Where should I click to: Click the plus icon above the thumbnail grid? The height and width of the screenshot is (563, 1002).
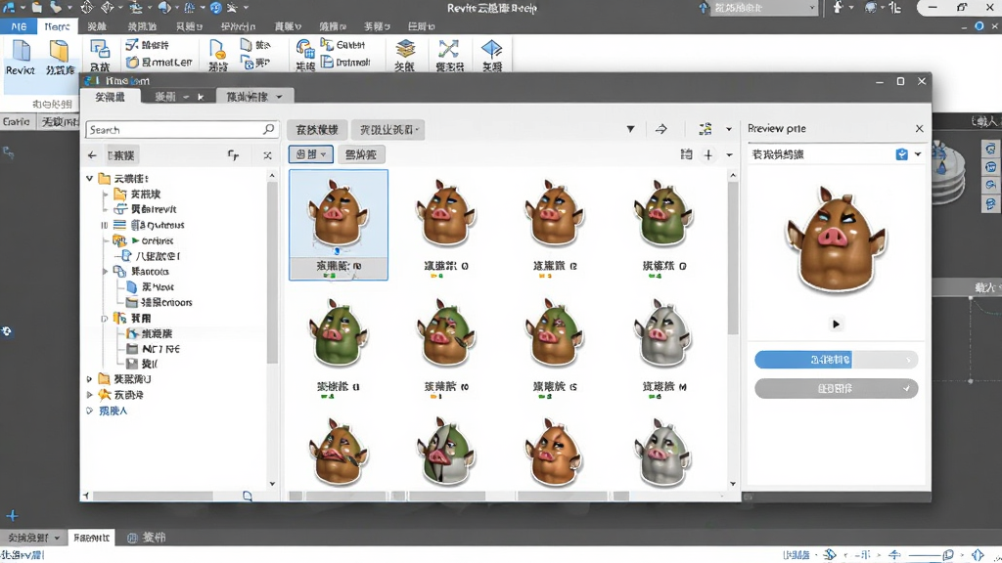[708, 154]
